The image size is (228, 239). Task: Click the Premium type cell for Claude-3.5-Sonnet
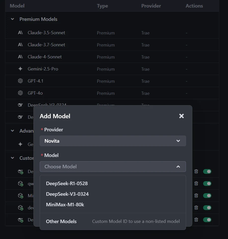tap(106, 33)
